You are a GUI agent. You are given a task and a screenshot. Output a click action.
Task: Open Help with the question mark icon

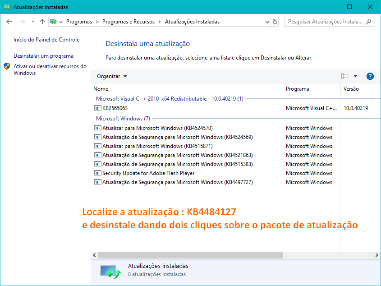[370, 76]
